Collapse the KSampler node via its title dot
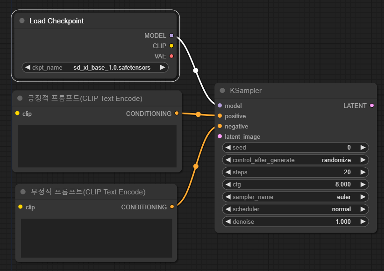Image resolution: width=384 pixels, height=271 pixels. point(222,91)
